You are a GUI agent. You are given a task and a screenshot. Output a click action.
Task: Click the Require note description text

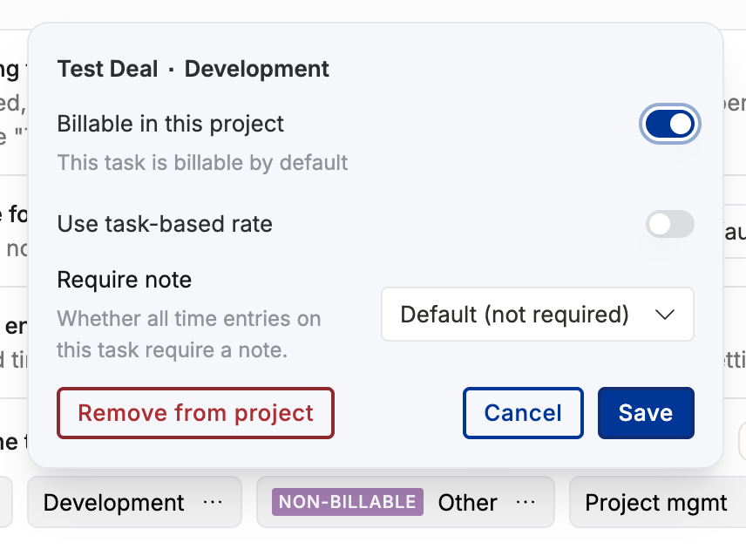coord(189,335)
